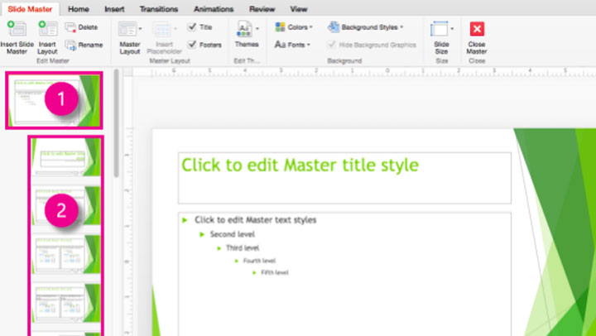The height and width of the screenshot is (336, 596).
Task: Click the Second level text line
Action: (234, 234)
